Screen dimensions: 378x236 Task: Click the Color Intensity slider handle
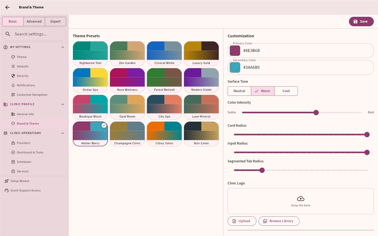[x=316, y=112]
